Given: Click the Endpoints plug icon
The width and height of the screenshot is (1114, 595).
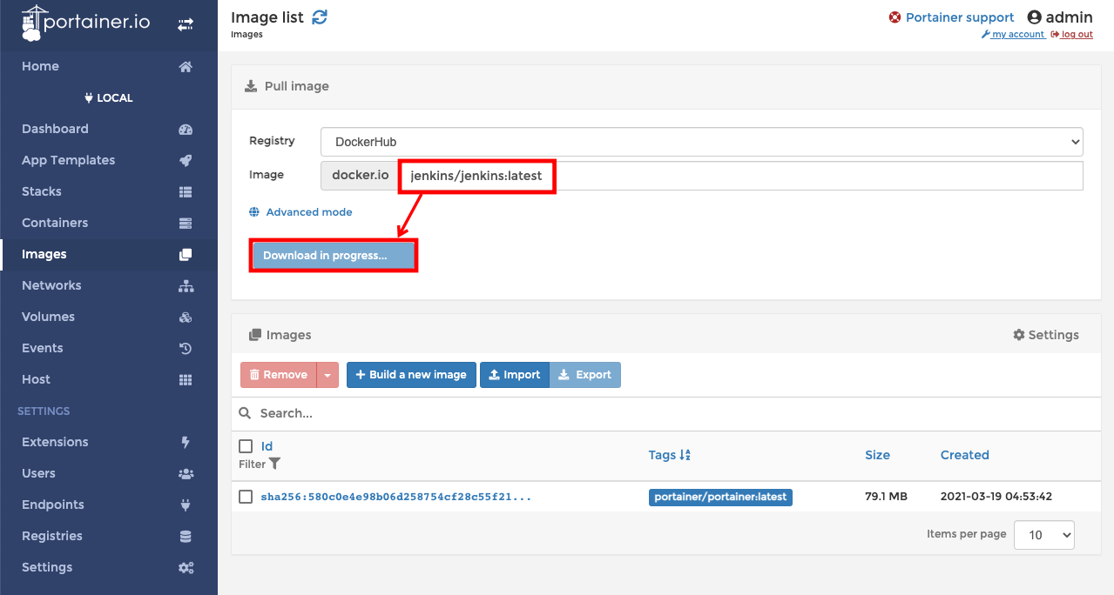Looking at the screenshot, I should [x=186, y=505].
